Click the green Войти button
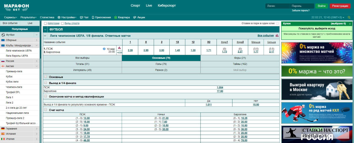354x143 pixels. tap(322, 6)
